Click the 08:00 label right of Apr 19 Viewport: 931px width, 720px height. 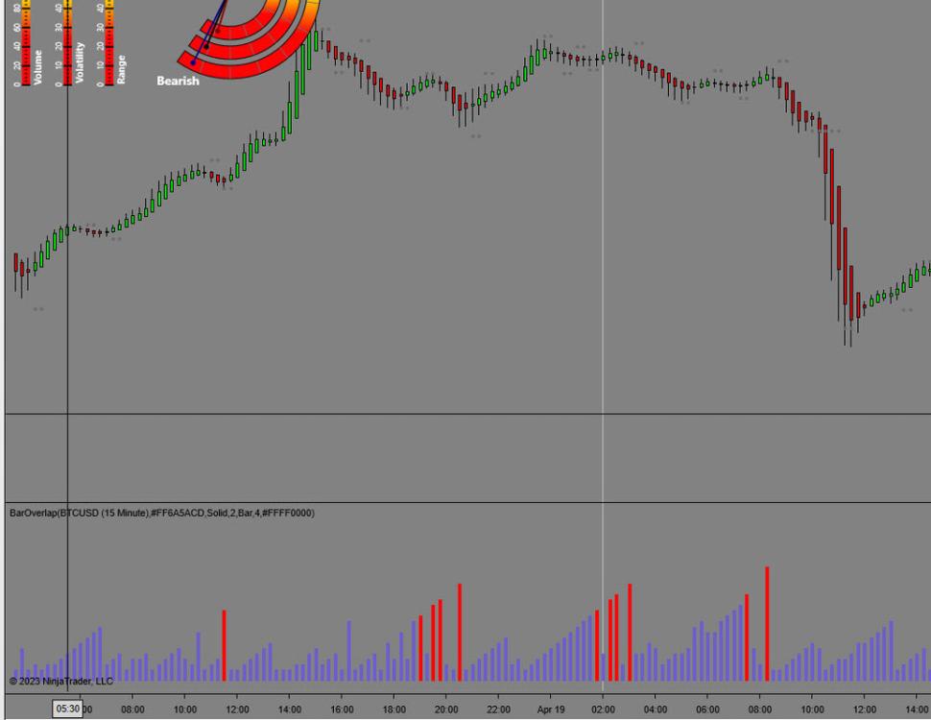(760, 709)
